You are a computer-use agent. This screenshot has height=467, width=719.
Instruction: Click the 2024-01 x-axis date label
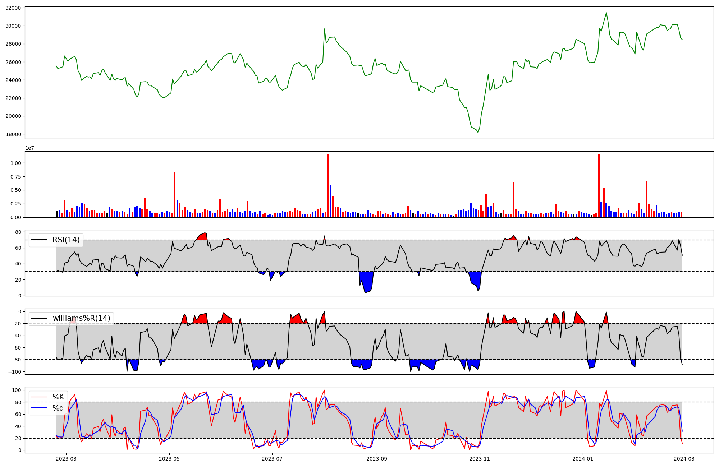coord(583,459)
